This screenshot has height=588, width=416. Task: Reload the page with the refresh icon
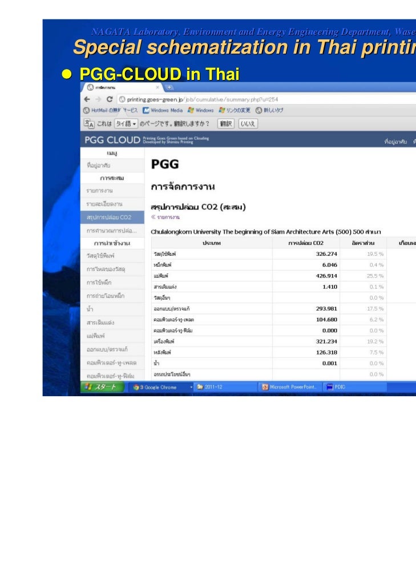click(x=110, y=99)
